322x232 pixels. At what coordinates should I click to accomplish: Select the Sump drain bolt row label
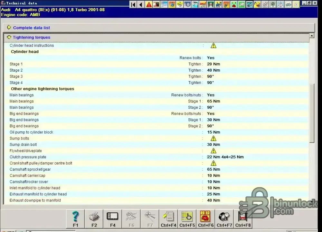pos(23,145)
